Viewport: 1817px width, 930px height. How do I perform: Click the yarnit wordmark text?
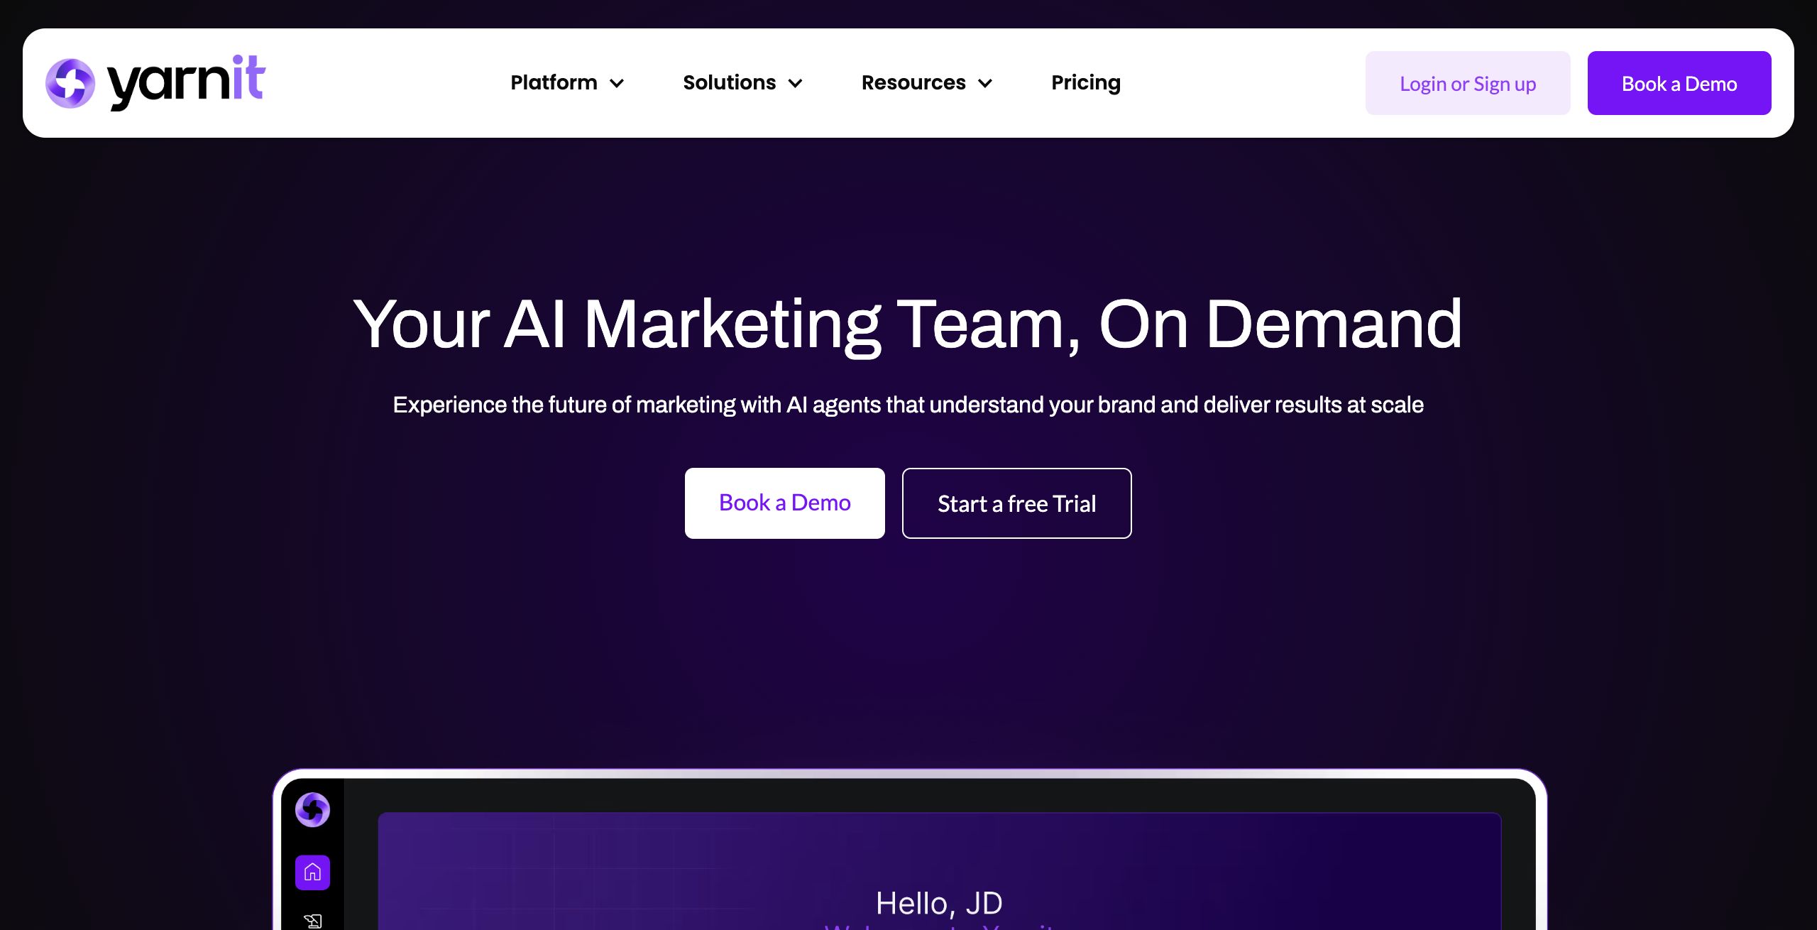(x=186, y=82)
